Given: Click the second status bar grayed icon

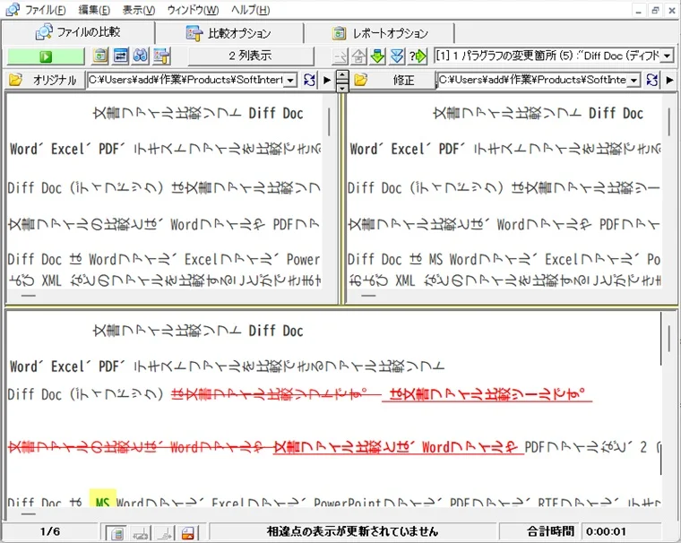Looking at the screenshot, I should [142, 532].
